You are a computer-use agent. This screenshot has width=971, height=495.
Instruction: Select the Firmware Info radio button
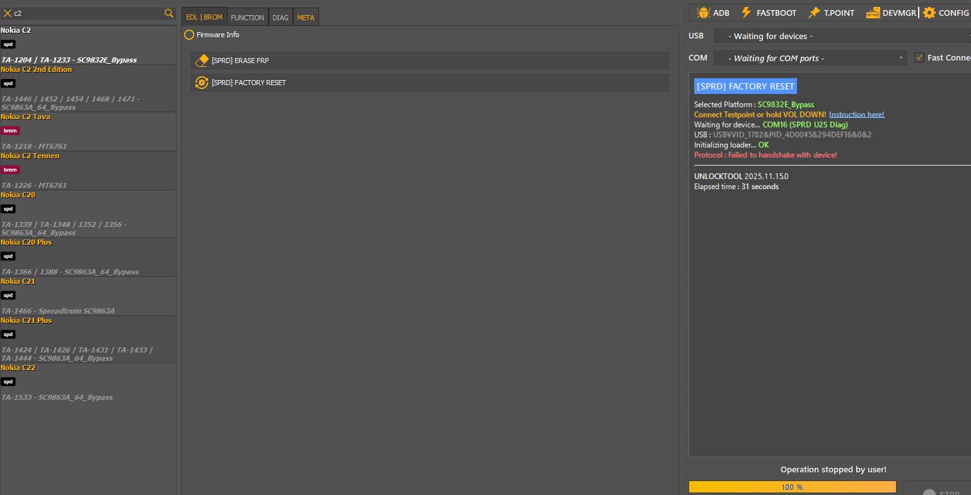tap(189, 35)
